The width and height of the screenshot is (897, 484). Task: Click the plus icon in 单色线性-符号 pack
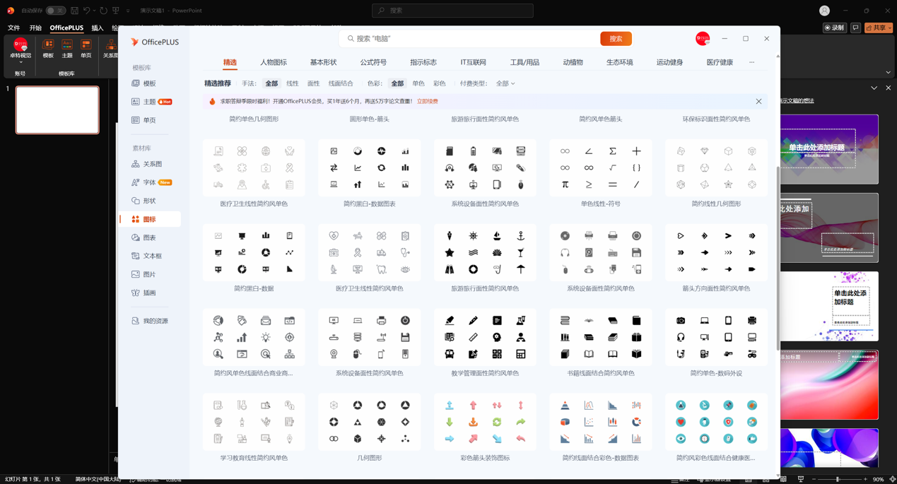(636, 151)
